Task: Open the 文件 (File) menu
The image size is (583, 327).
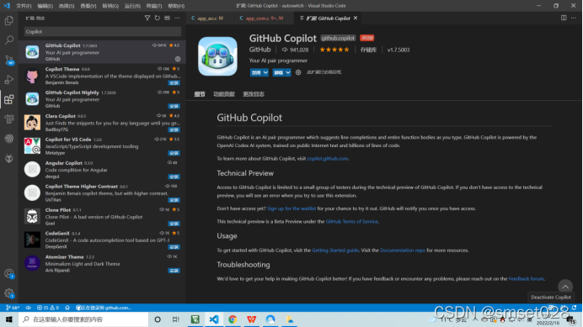Action: [x=24, y=6]
